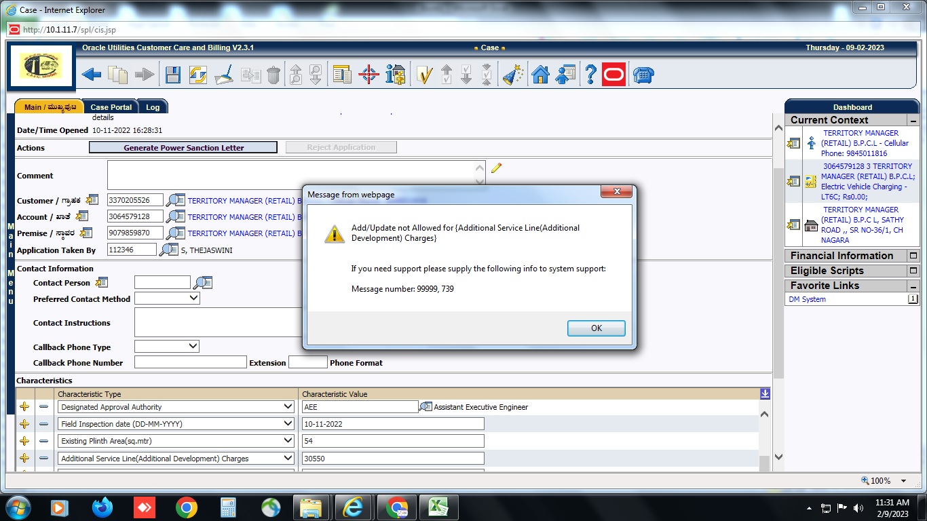Click the red Oracle About icon
This screenshot has height=521, width=927.
coord(613,75)
